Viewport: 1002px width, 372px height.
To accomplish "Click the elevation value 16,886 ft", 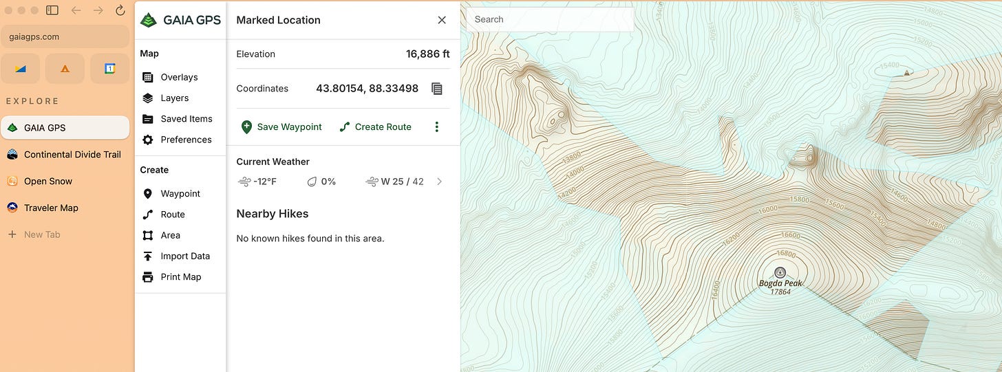I will (428, 54).
